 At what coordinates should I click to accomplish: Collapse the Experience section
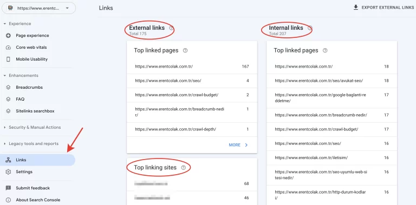[x=17, y=24]
